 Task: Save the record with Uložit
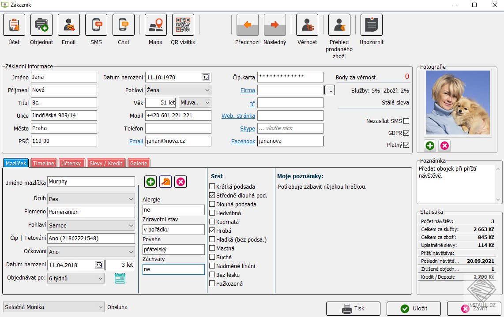(x=414, y=308)
